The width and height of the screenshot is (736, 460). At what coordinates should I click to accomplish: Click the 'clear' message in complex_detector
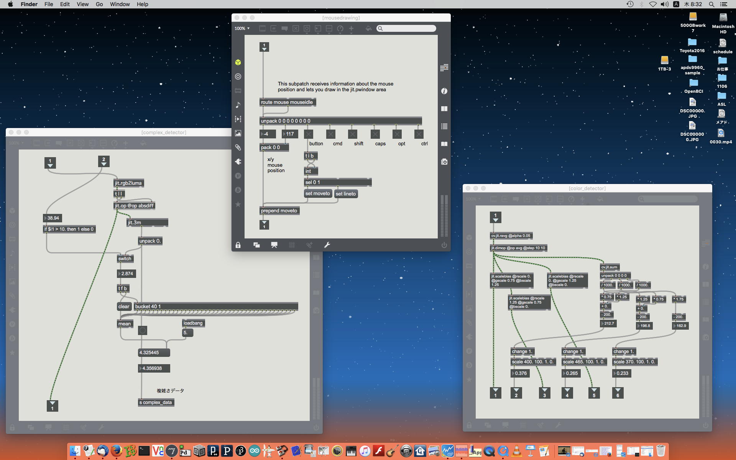click(123, 306)
